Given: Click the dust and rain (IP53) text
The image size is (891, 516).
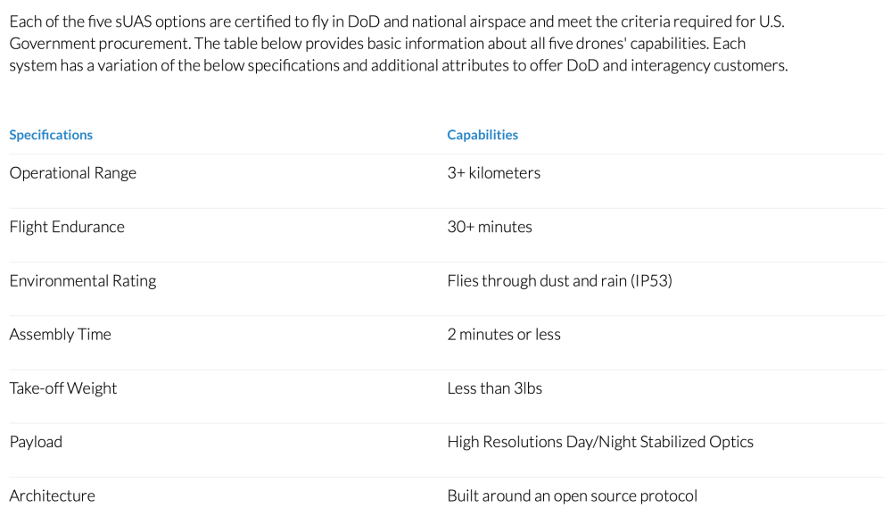Looking at the screenshot, I should [606, 280].
